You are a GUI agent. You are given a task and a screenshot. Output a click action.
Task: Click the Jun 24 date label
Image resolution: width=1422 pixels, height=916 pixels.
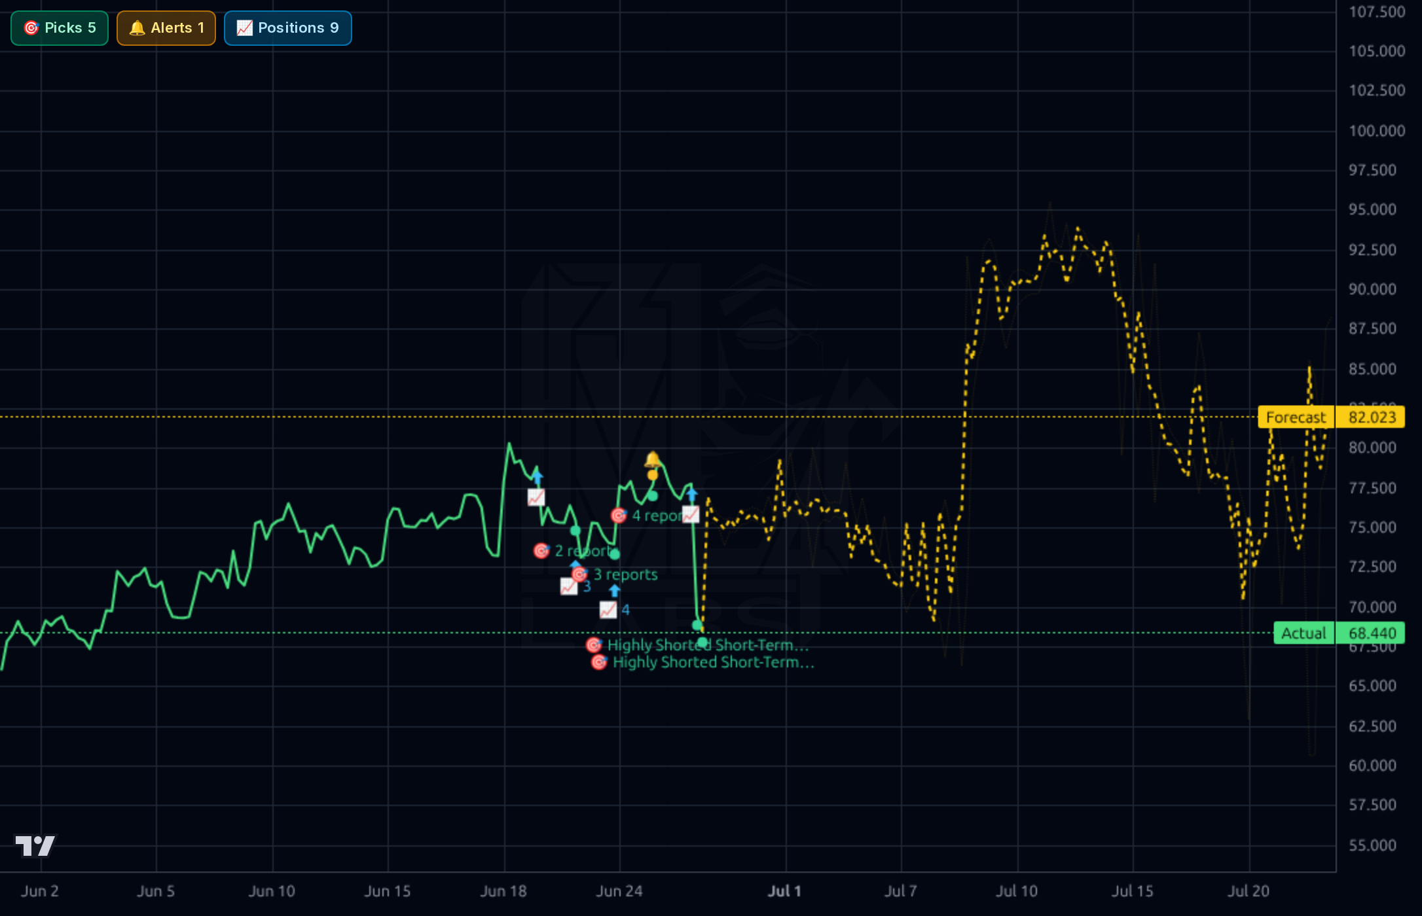[x=619, y=891]
